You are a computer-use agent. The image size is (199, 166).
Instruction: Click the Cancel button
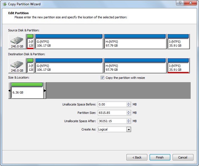[x=183, y=157]
